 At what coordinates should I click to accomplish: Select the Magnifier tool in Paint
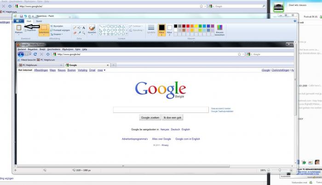[84, 33]
